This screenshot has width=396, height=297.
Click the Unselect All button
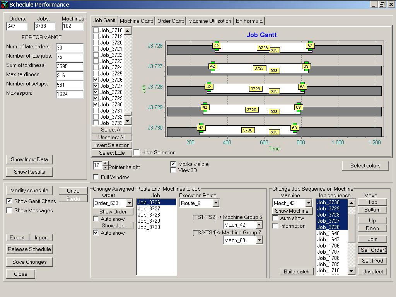(x=112, y=137)
